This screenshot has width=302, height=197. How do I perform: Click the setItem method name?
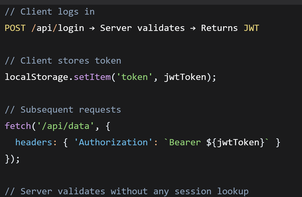[x=92, y=77]
